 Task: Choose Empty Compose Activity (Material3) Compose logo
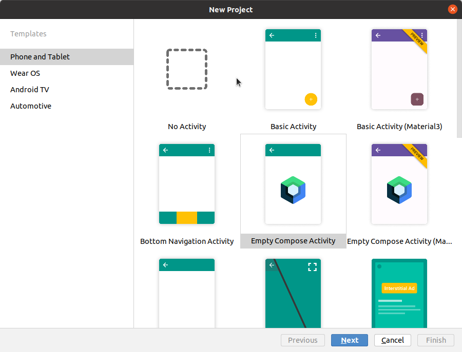pos(399,190)
